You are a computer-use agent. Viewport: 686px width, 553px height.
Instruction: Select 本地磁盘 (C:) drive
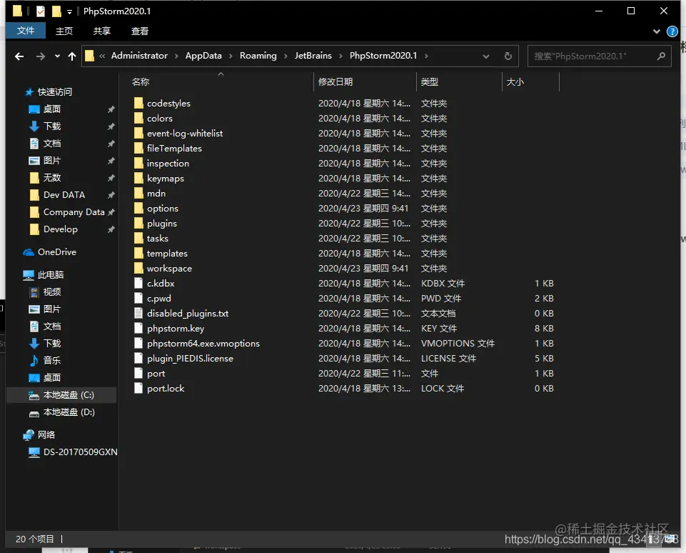coord(69,395)
